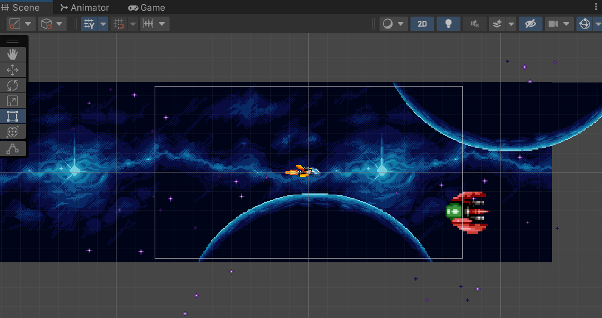
Task: Select the Transform tool
Action: click(x=12, y=132)
